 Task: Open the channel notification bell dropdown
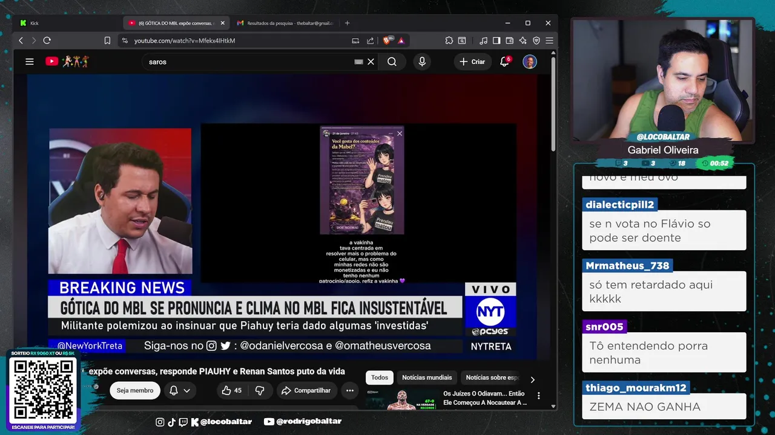pos(179,390)
